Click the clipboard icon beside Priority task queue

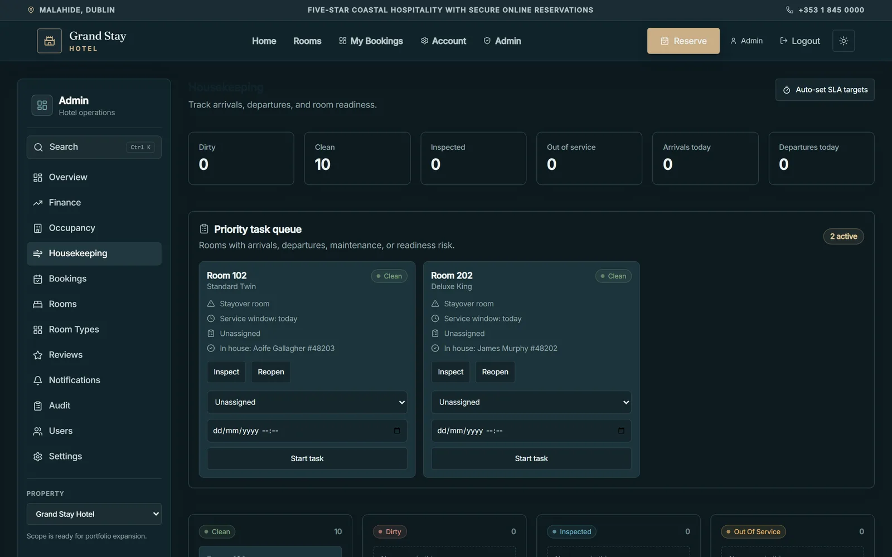click(204, 229)
